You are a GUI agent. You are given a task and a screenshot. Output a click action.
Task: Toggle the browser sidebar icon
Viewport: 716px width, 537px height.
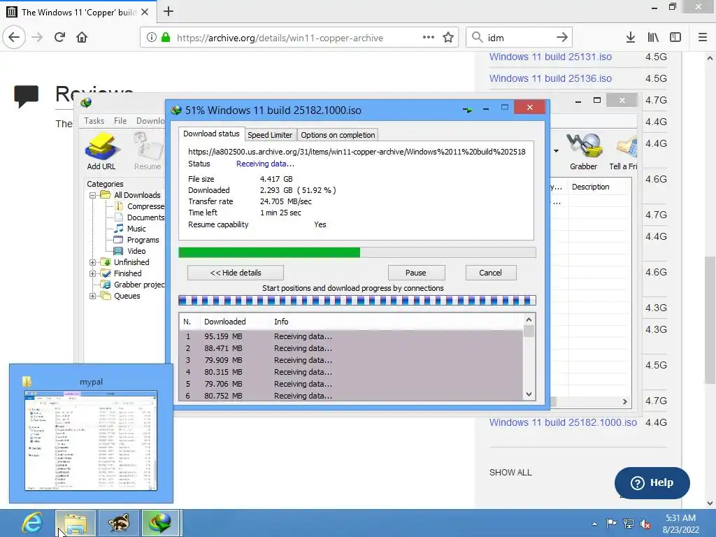[675, 38]
